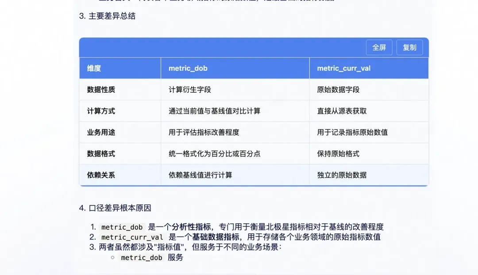Viewport: 478px width, 275px height.
Task: Click the cell 计算衍生字段
Action: (189, 90)
